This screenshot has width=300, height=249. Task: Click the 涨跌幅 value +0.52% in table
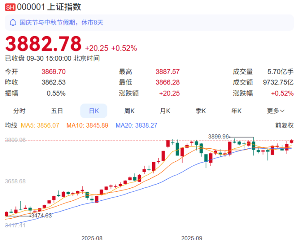[282, 93]
